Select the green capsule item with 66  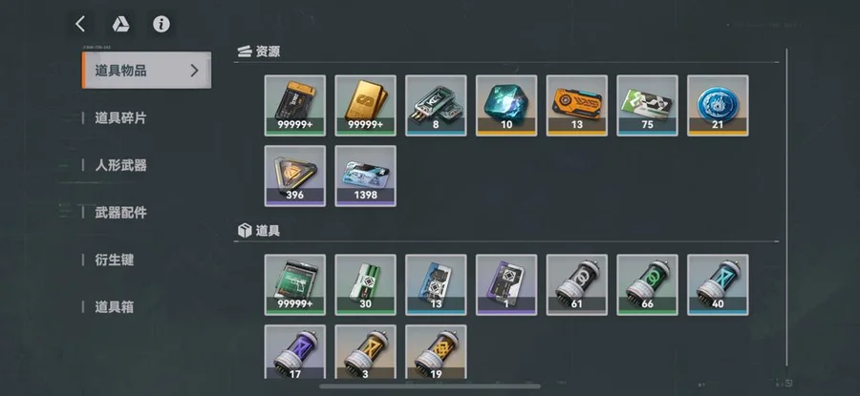[x=647, y=284]
